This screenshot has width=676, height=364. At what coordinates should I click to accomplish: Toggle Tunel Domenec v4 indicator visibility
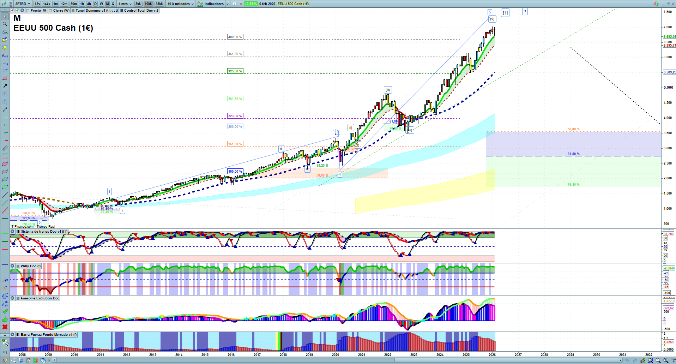coord(73,11)
